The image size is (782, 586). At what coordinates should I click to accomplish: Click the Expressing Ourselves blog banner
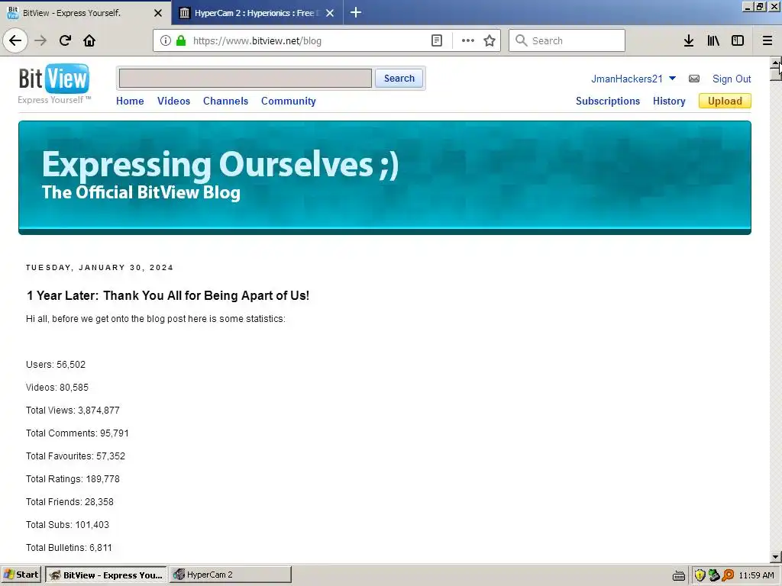[385, 177]
